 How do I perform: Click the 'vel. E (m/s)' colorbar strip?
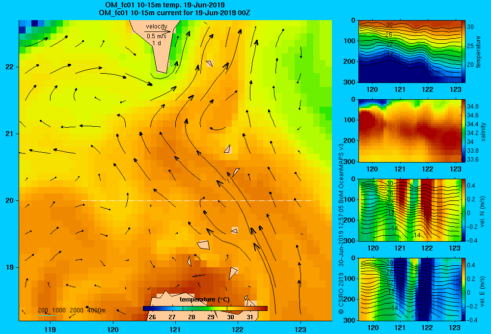tap(464, 289)
